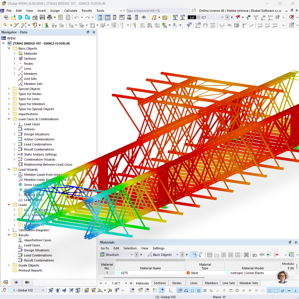Toggle show results eye icon in top toolbar
Screen dimensions: 299x299
(x=248, y=17)
